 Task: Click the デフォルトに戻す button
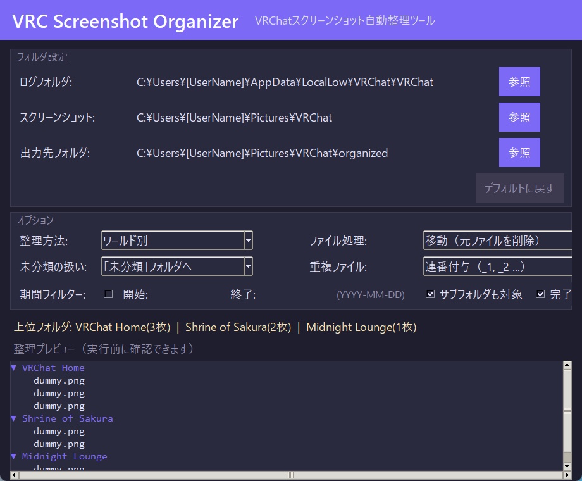519,188
